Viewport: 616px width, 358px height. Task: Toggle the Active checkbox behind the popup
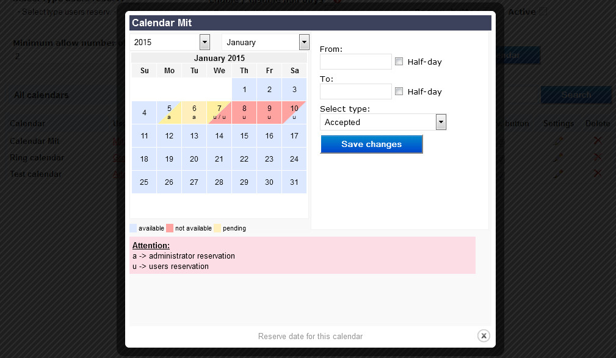pyautogui.click(x=543, y=12)
